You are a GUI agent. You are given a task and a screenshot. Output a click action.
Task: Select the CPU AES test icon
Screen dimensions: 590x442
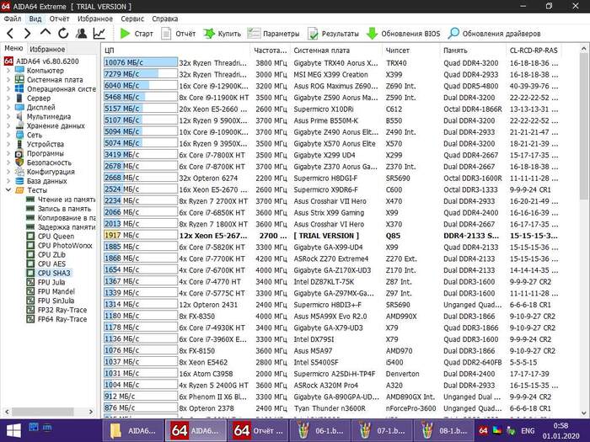pyautogui.click(x=30, y=264)
